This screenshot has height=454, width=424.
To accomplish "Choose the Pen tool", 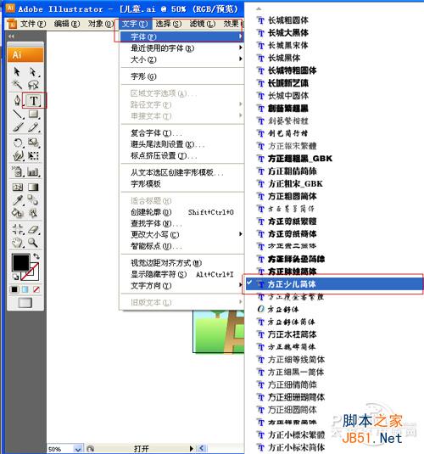I will 17,100.
